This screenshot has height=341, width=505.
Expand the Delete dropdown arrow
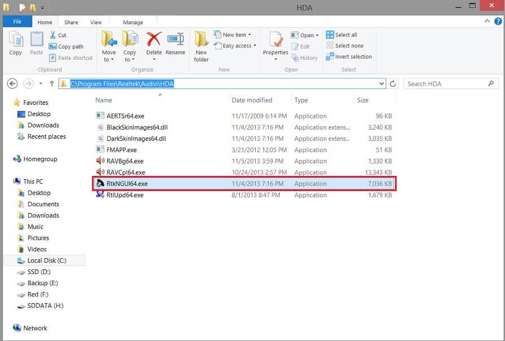click(x=154, y=59)
